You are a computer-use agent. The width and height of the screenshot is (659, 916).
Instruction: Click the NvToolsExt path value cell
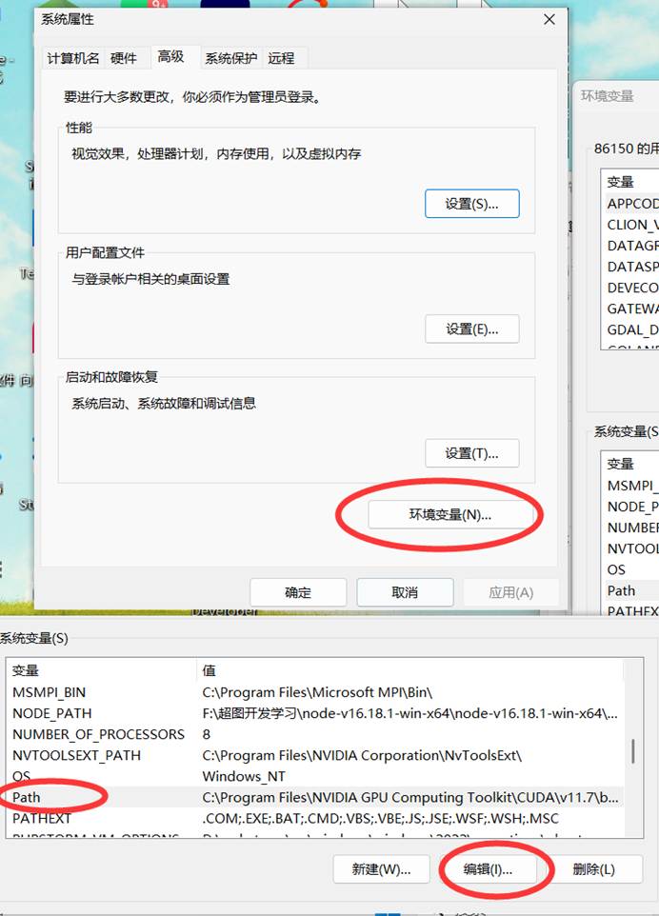point(362,755)
